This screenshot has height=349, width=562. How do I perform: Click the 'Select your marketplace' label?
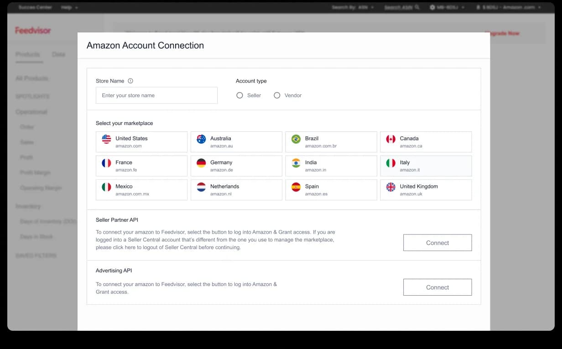(x=125, y=123)
